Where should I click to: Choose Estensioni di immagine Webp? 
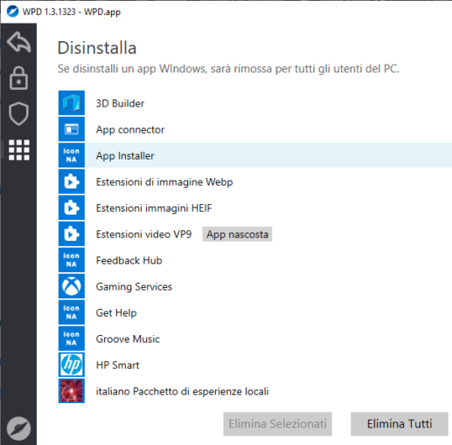164,182
